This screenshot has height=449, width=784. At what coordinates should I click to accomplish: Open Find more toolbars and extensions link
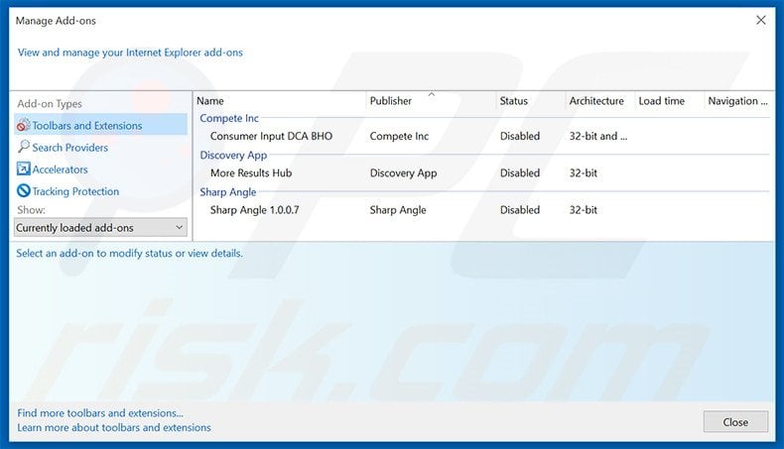click(100, 413)
